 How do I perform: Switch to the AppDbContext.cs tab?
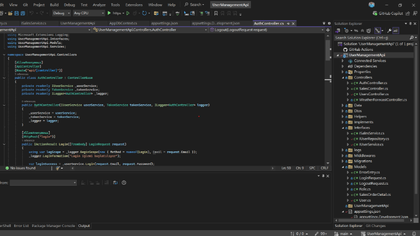click(123, 23)
